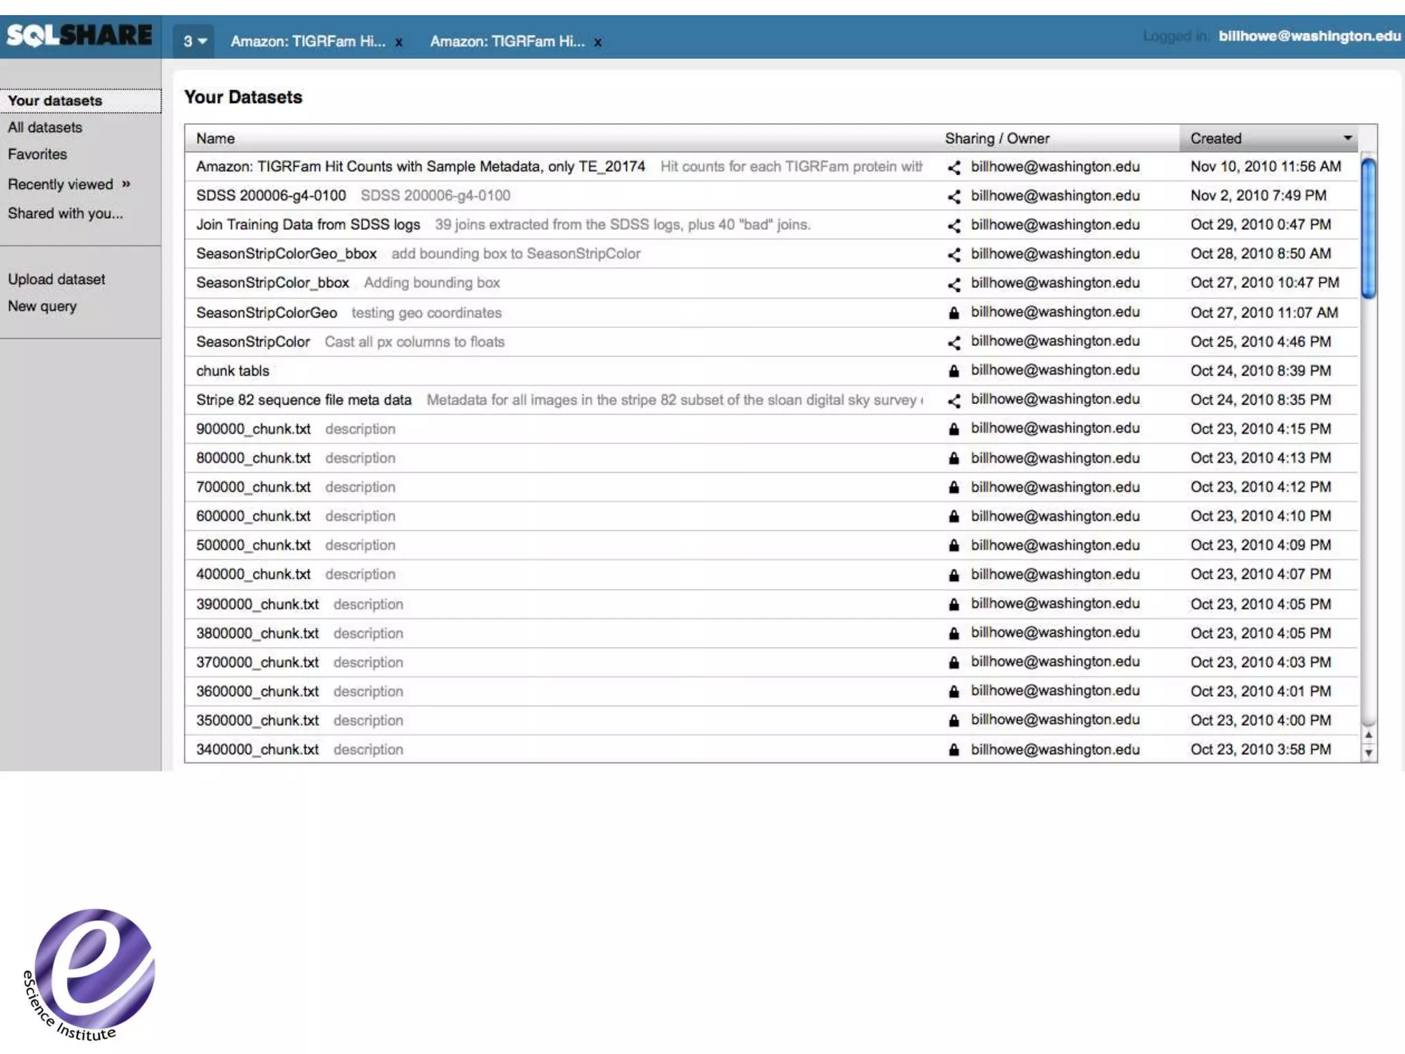Open the Upload dataset link

tap(56, 279)
